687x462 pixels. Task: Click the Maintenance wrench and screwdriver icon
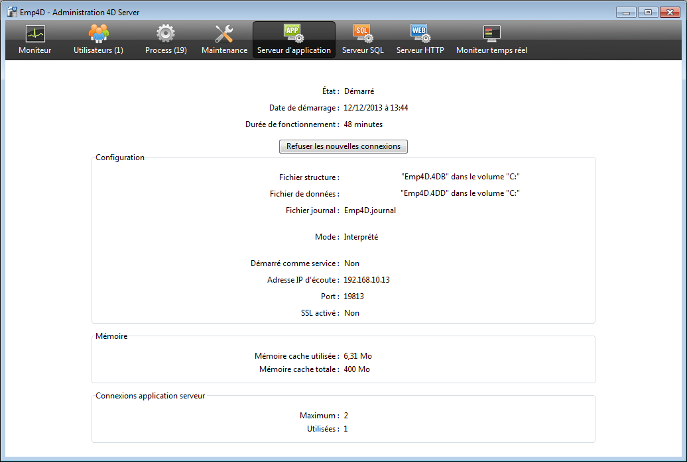tap(224, 34)
